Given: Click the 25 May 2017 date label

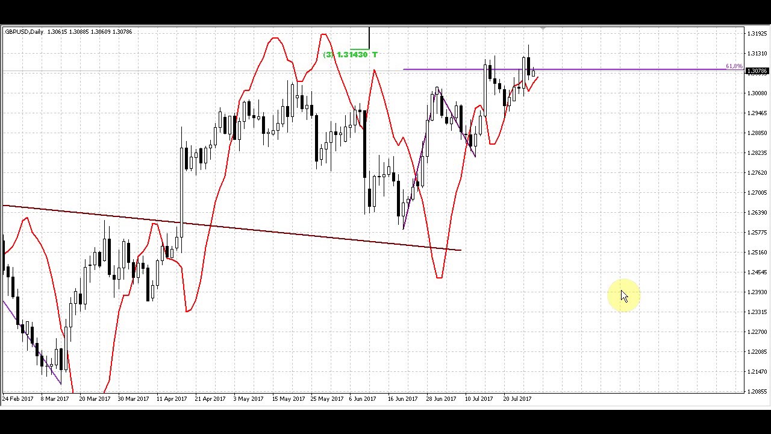Looking at the screenshot, I should tap(326, 399).
